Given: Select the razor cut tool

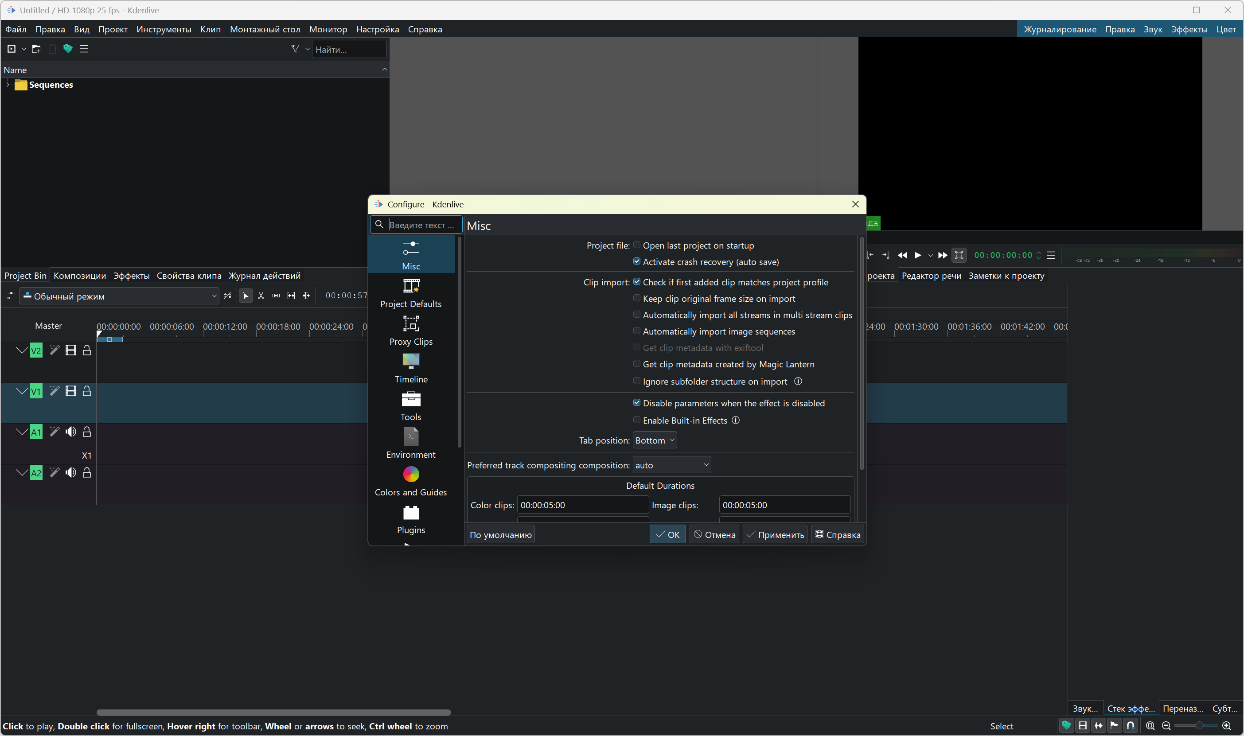Looking at the screenshot, I should (x=261, y=296).
